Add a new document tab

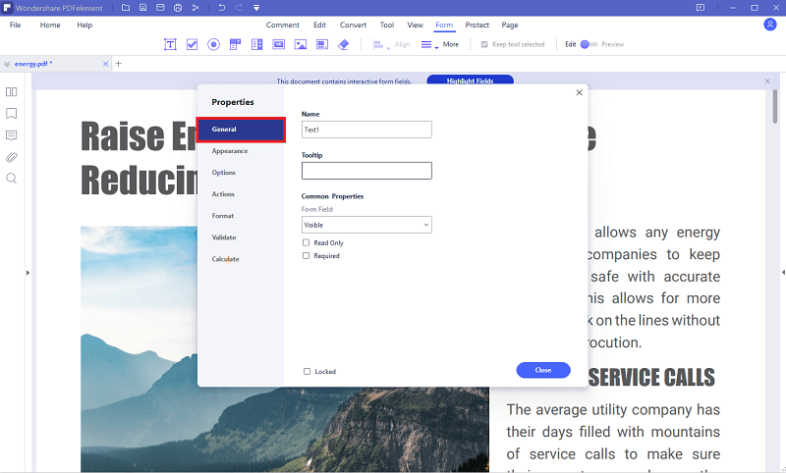point(118,64)
